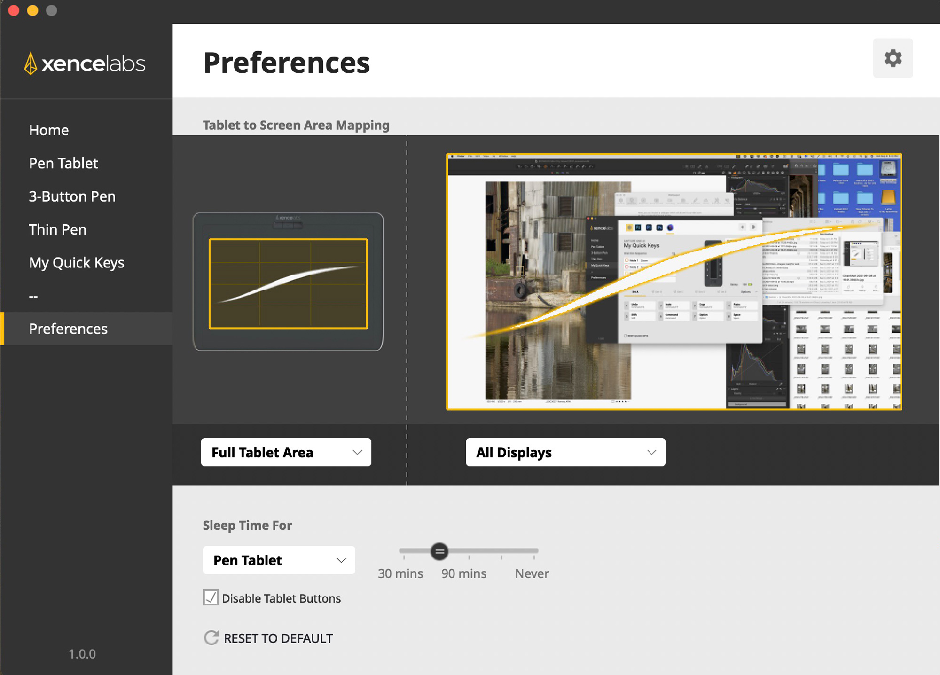Click the yellow window minimize button
Screen dimensions: 940x675
pyautogui.click(x=32, y=10)
